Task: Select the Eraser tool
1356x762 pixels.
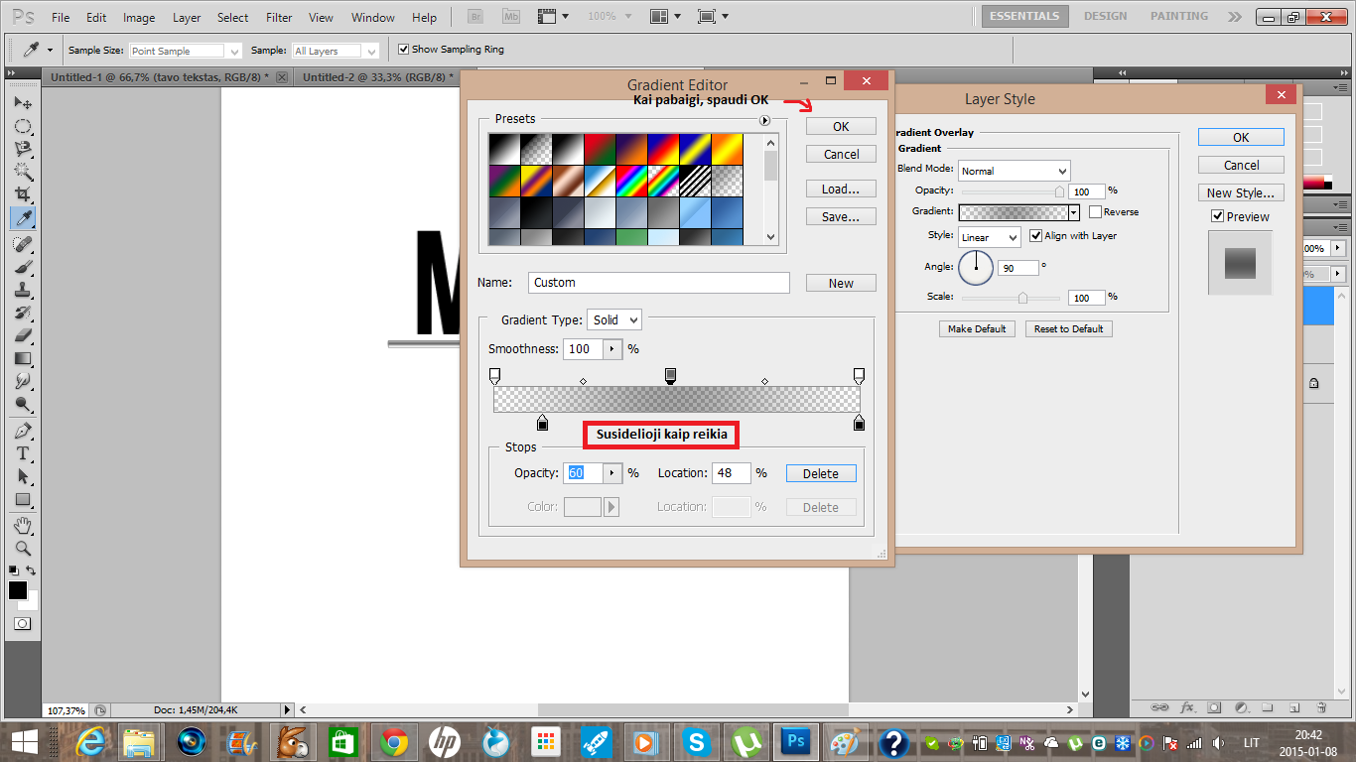Action: pos(22,335)
